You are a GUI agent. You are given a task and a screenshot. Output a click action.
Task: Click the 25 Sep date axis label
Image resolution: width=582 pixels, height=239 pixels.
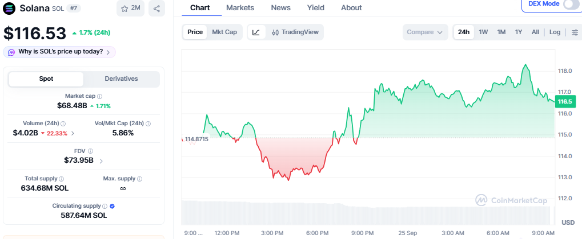tap(409, 233)
